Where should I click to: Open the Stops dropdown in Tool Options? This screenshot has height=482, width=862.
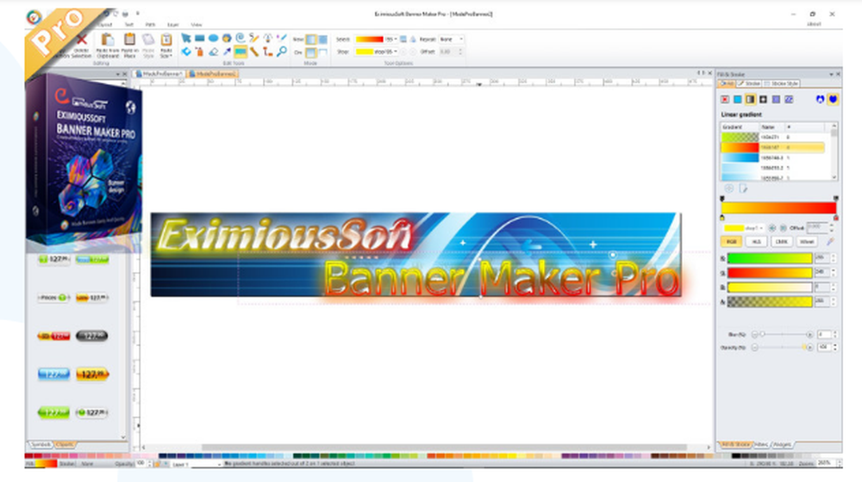[377, 52]
